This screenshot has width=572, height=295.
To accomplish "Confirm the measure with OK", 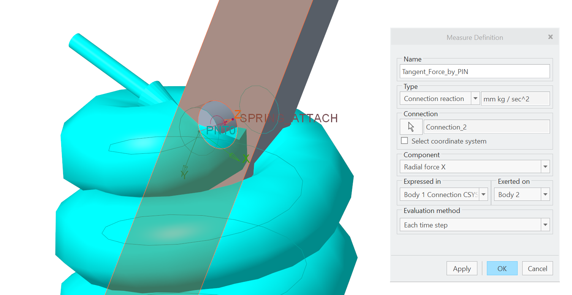I will pyautogui.click(x=502, y=268).
